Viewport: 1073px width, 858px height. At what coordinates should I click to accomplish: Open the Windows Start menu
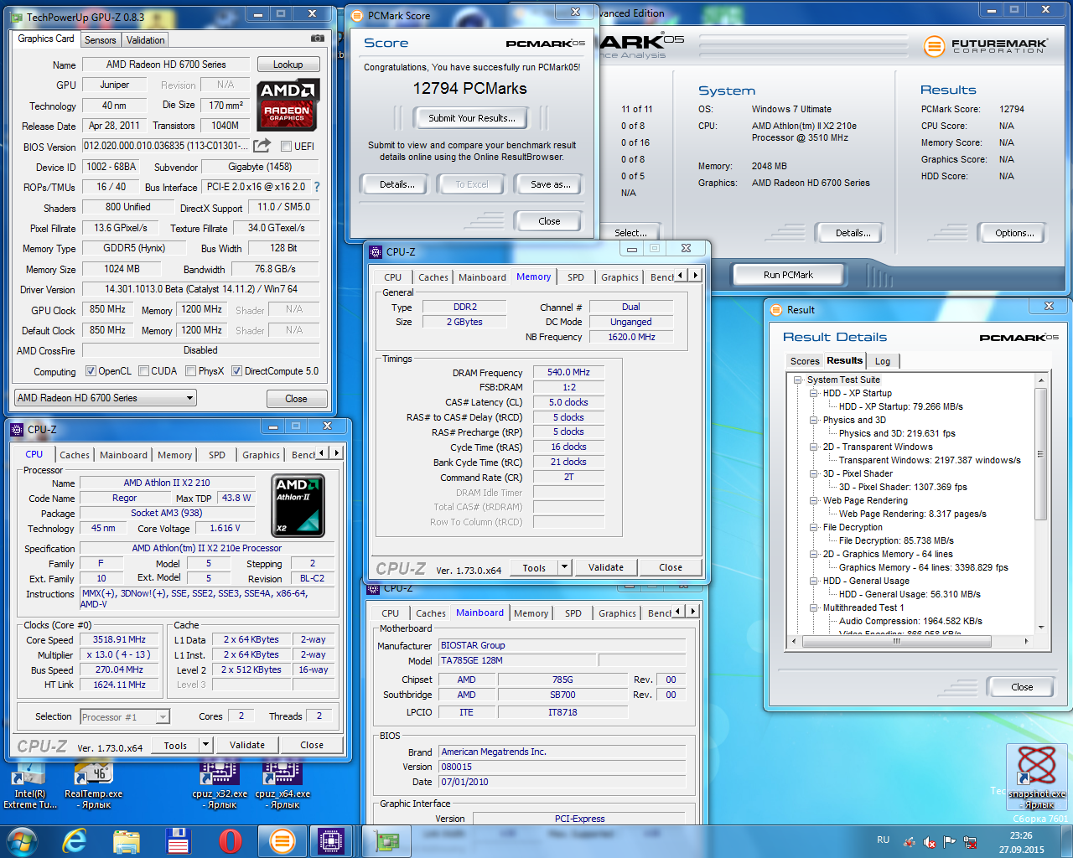(22, 840)
